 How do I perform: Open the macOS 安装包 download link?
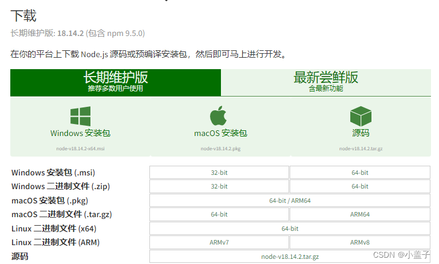(220, 133)
